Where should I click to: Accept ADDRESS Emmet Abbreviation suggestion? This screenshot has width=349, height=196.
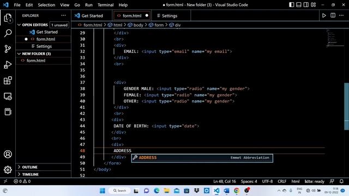pos(202,158)
